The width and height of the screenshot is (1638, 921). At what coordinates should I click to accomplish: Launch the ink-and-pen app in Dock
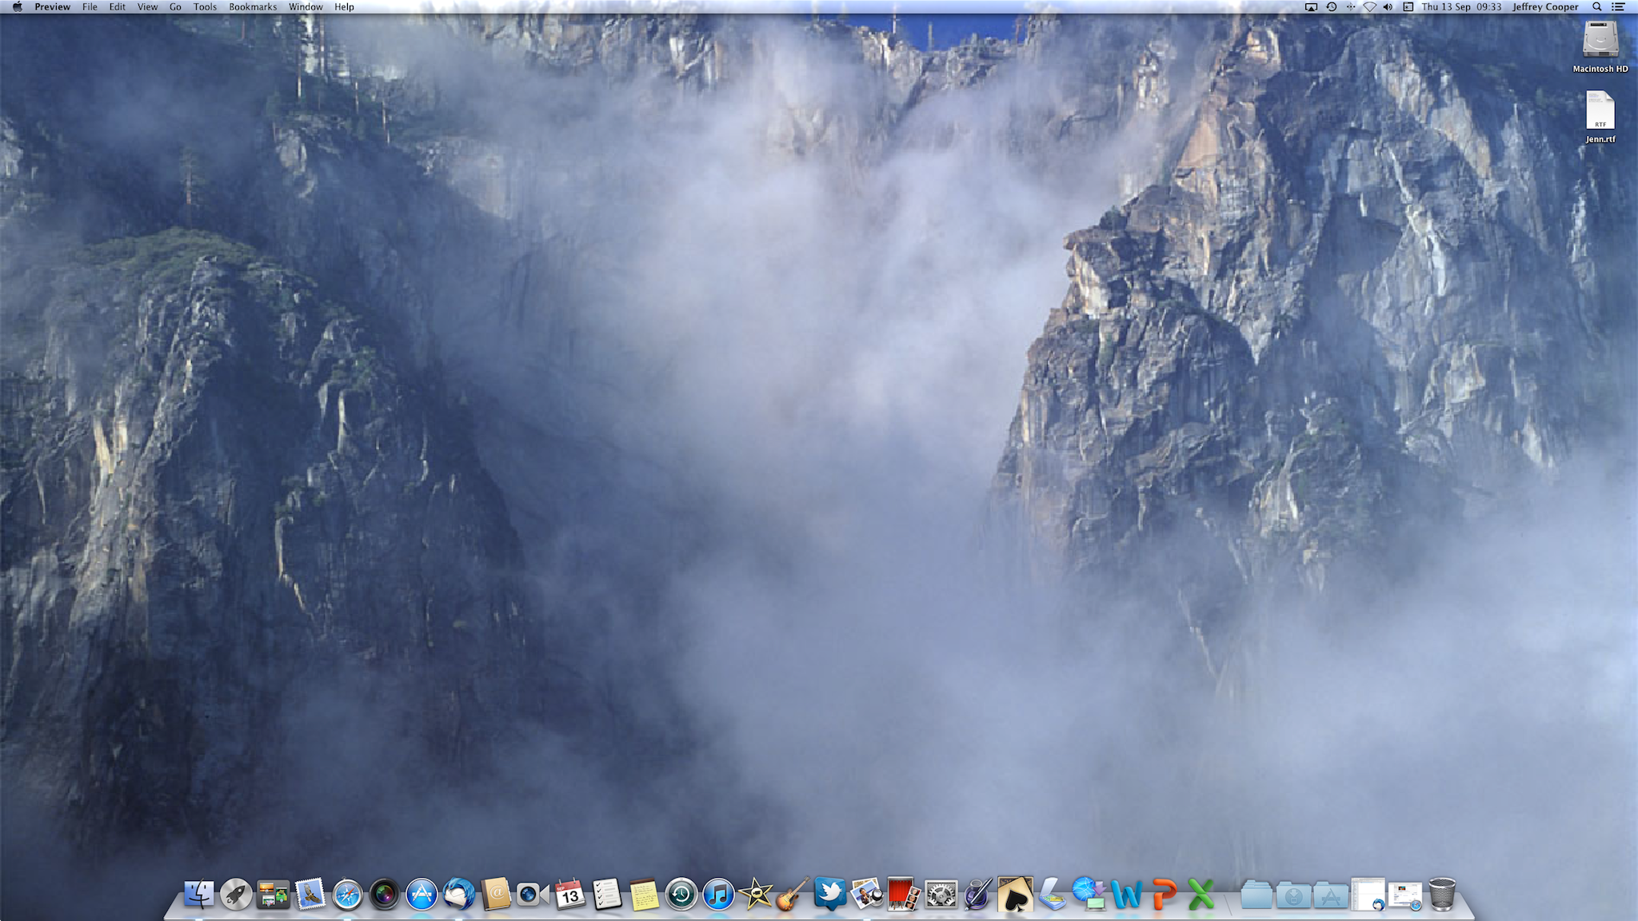point(978,894)
